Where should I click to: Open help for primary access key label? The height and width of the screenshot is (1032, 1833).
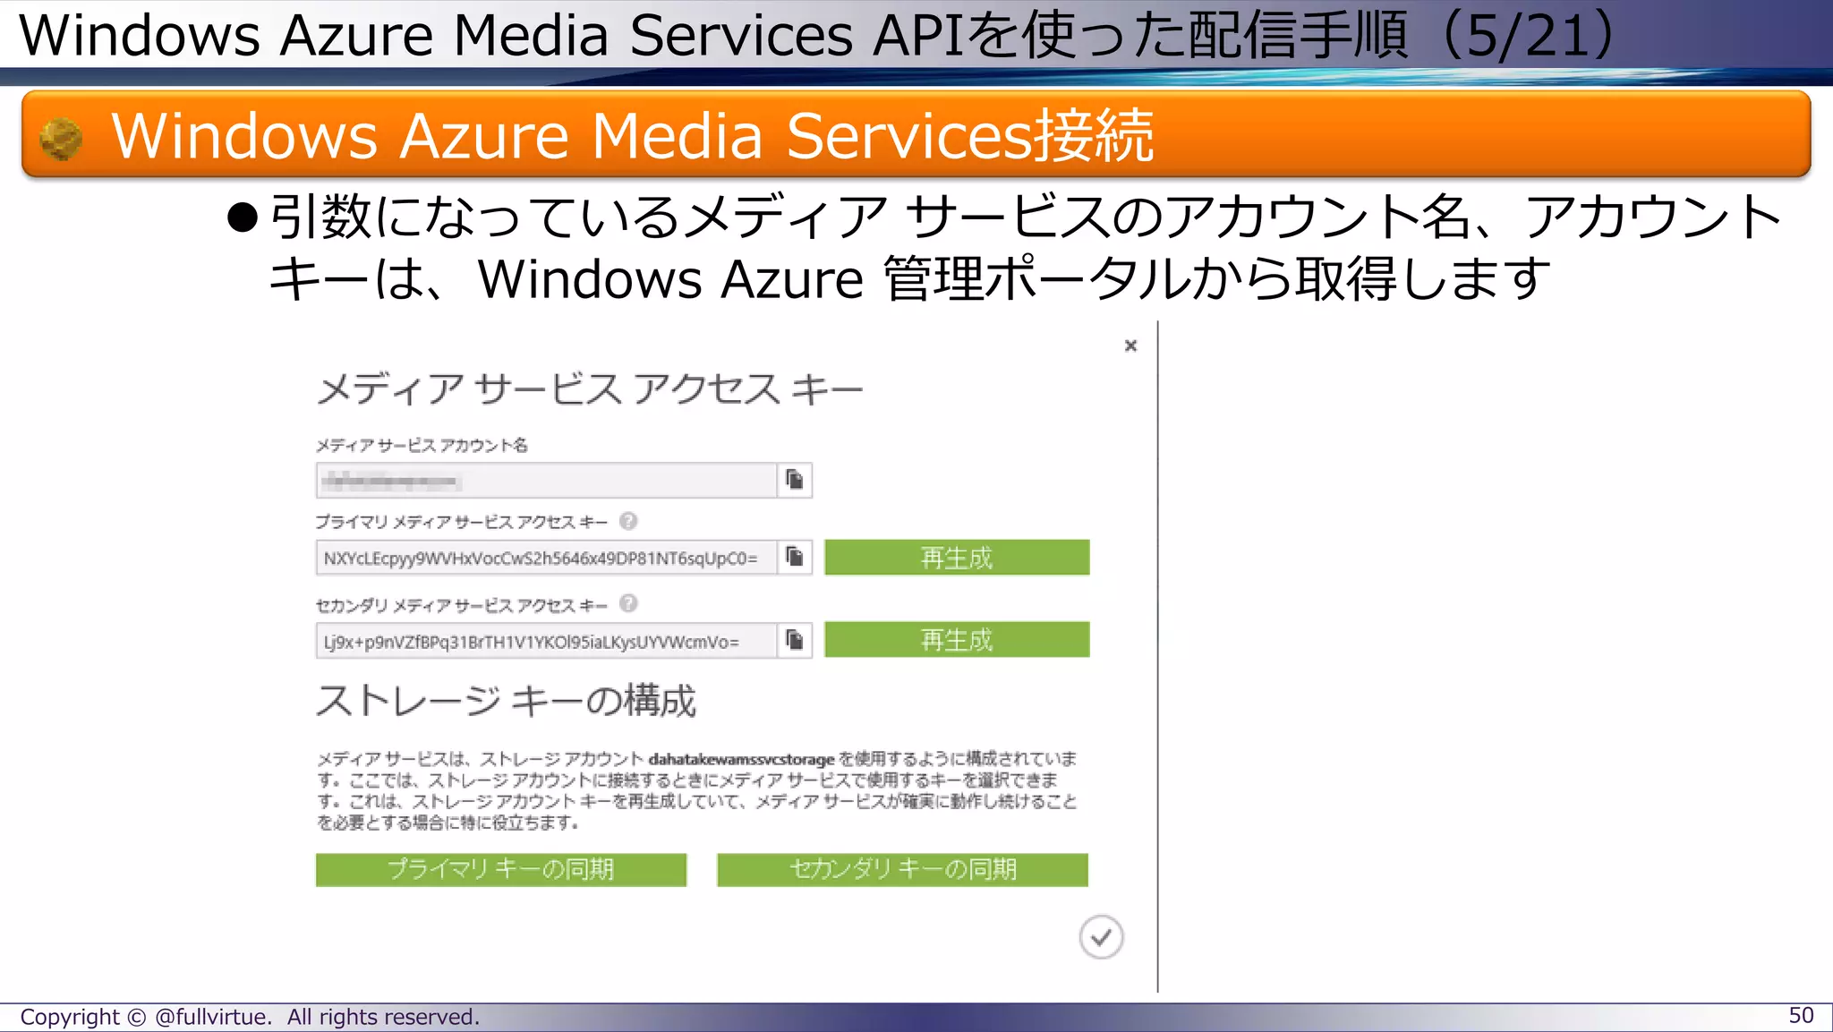tap(628, 521)
